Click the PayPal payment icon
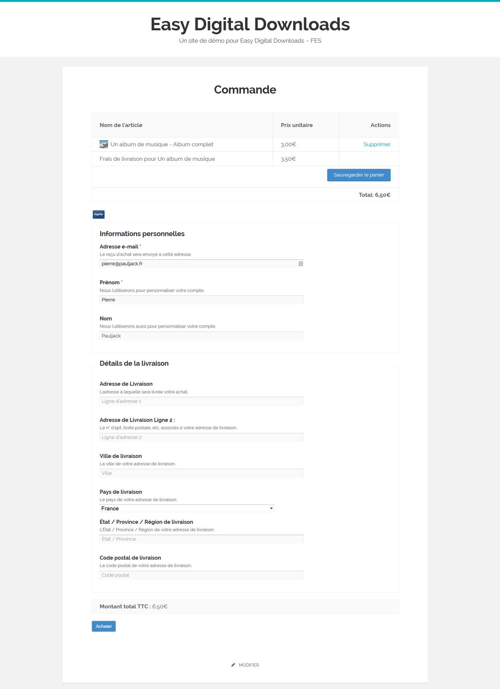500x689 pixels. click(99, 214)
